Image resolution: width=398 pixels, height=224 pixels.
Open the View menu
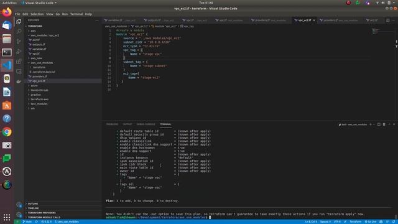(50, 14)
